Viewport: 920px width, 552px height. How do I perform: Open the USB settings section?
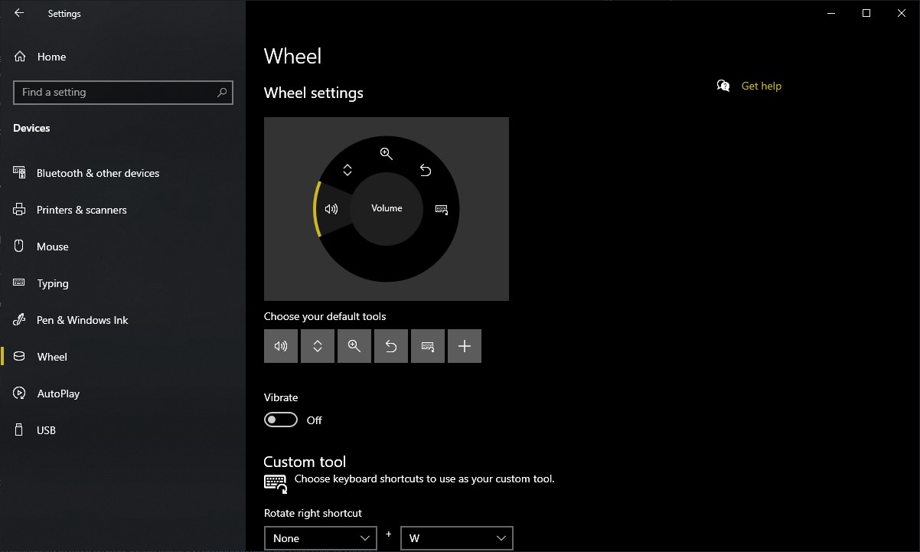point(44,430)
